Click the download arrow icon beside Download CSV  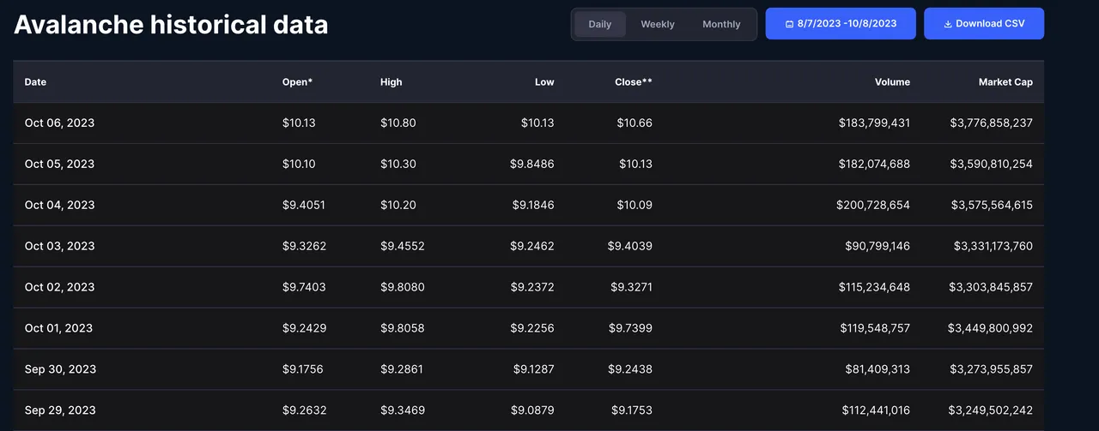point(948,24)
